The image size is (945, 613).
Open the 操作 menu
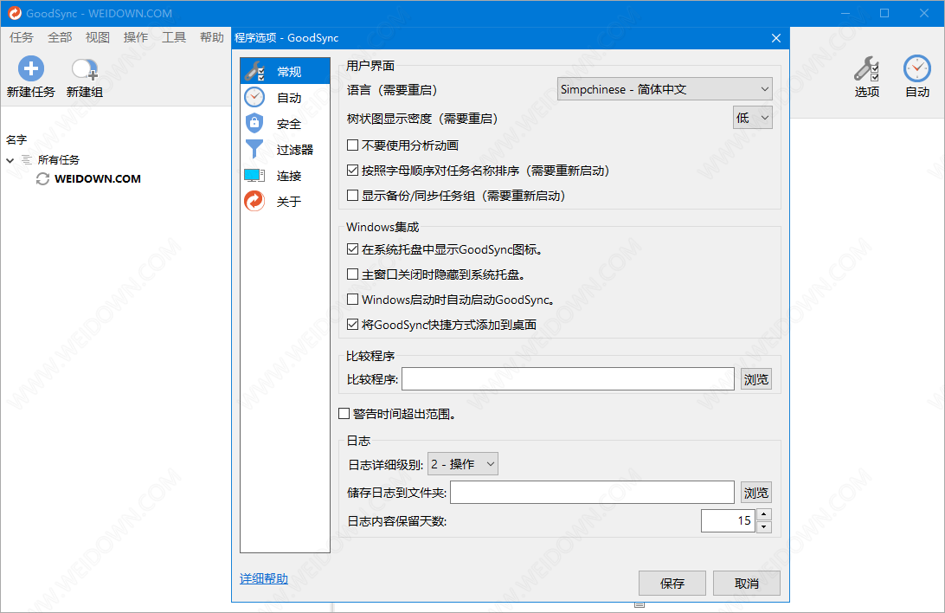click(136, 37)
